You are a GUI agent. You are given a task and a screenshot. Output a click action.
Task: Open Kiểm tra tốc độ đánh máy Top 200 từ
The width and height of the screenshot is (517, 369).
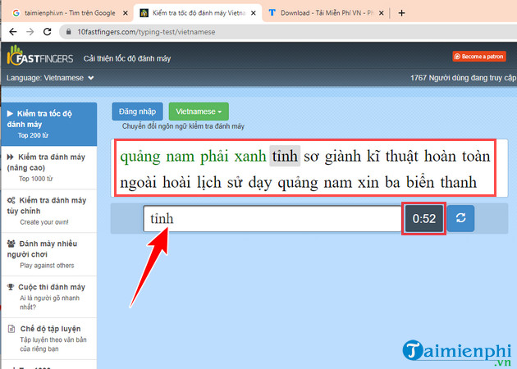(x=49, y=124)
